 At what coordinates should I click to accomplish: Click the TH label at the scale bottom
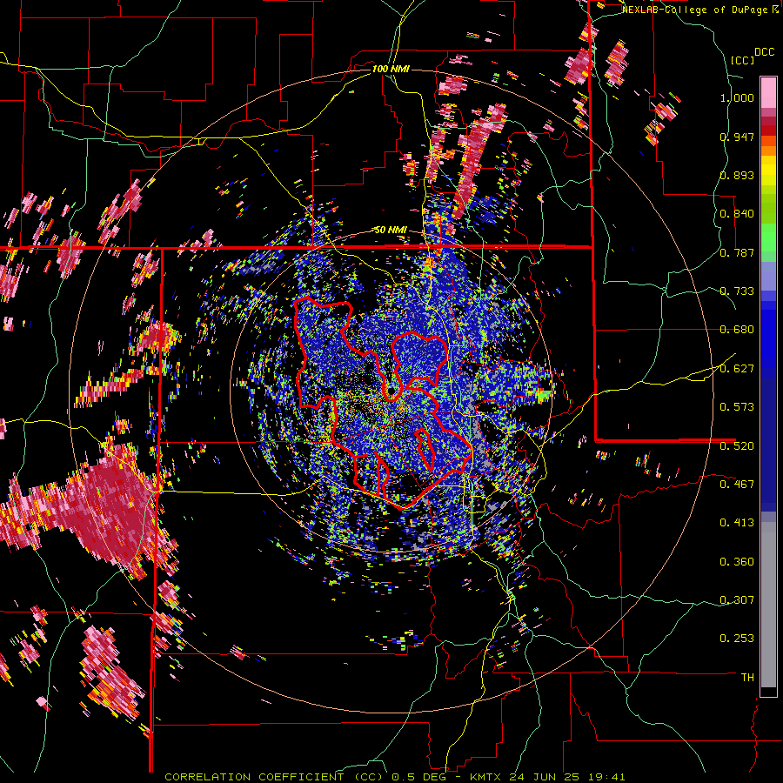tap(747, 678)
